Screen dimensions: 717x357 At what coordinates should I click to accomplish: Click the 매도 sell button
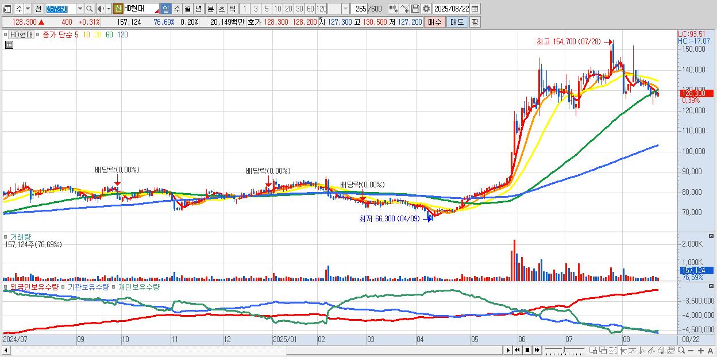tap(457, 22)
